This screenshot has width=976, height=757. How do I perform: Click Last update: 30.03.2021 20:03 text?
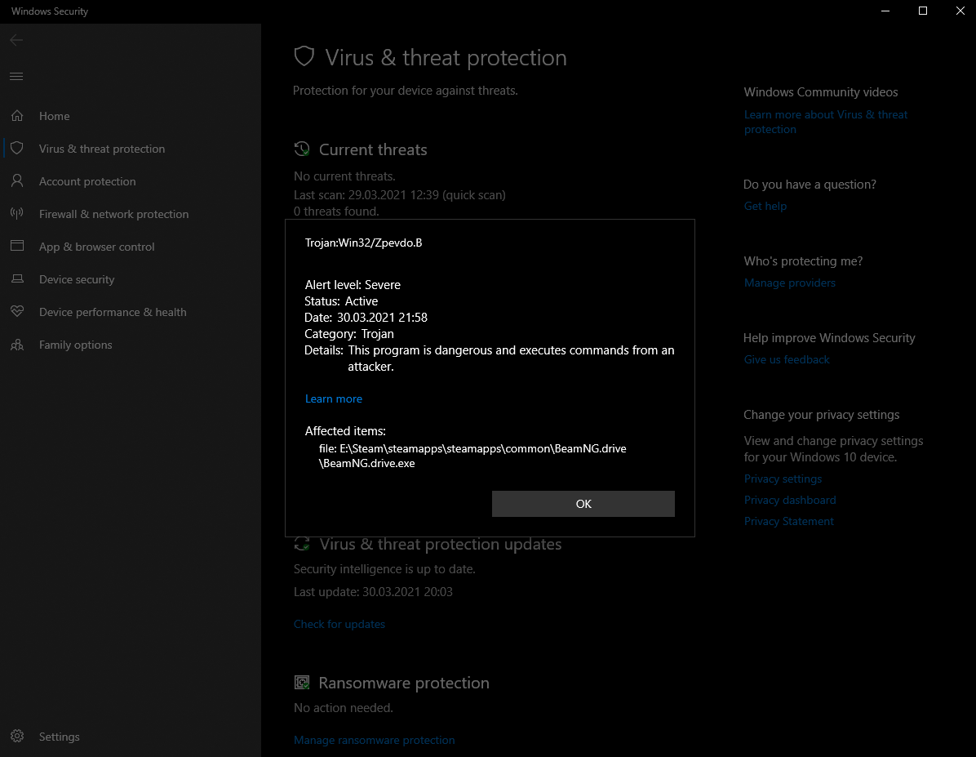tap(373, 591)
